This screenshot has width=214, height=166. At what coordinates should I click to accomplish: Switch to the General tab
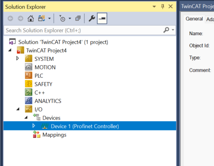click(194, 19)
